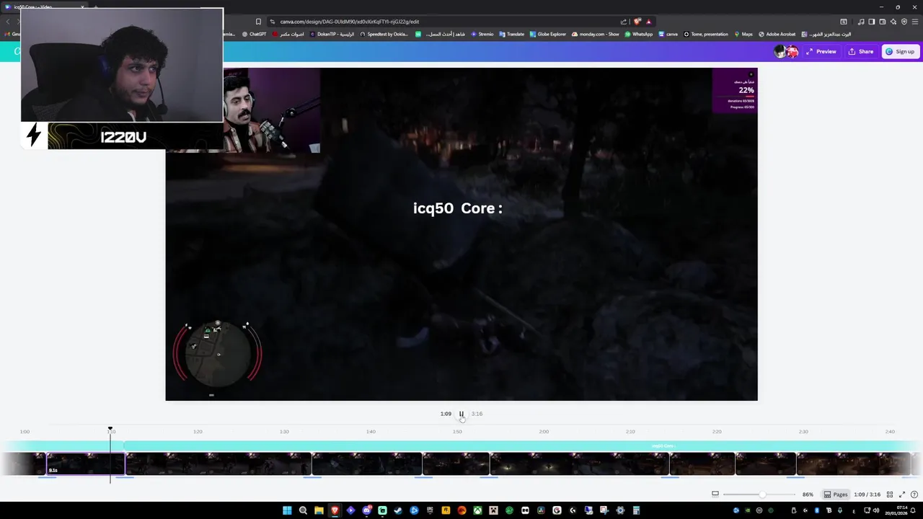Screen dimensions: 923x519
Task: Open the Speedtest by Ookla bookmark
Action: [x=384, y=34]
